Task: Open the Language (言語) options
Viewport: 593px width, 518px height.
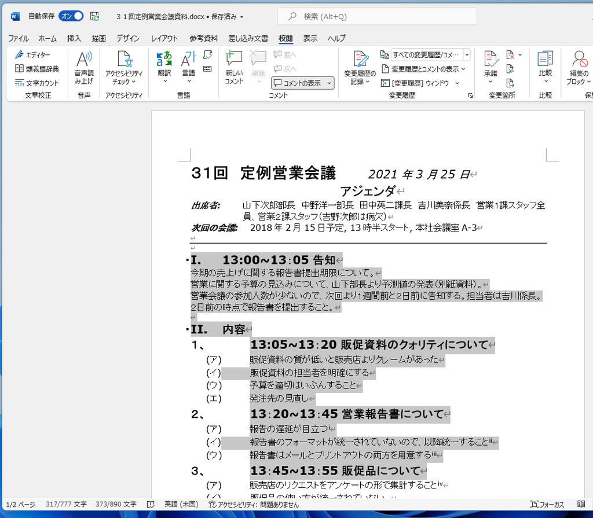Action: [x=188, y=67]
